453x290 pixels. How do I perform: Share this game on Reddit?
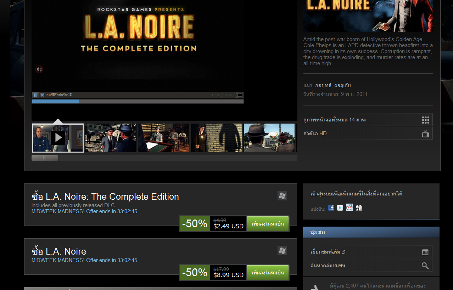click(x=349, y=208)
